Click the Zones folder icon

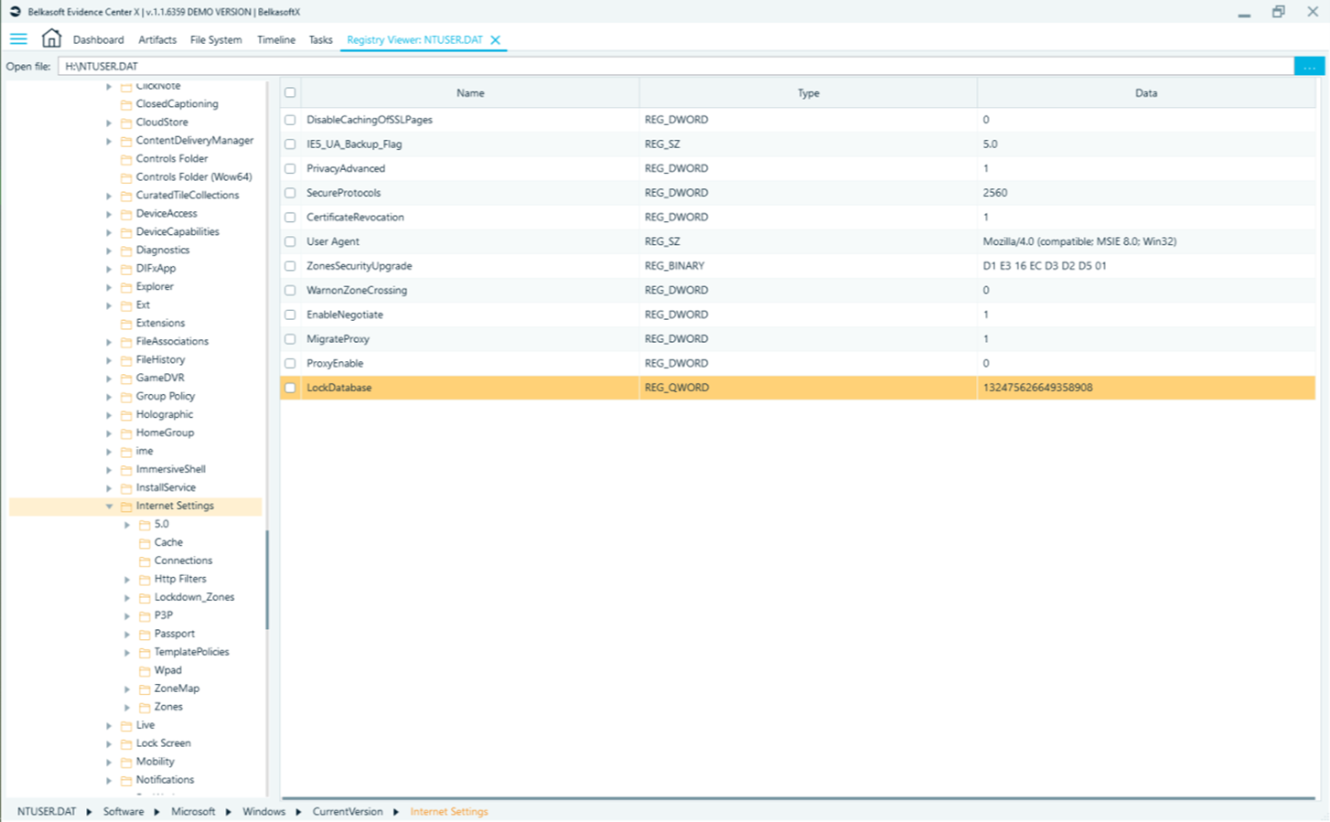coord(145,708)
